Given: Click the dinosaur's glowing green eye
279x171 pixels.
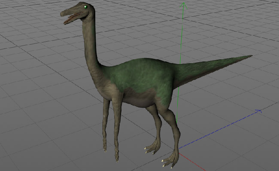Looking at the screenshot, I should [85, 7].
